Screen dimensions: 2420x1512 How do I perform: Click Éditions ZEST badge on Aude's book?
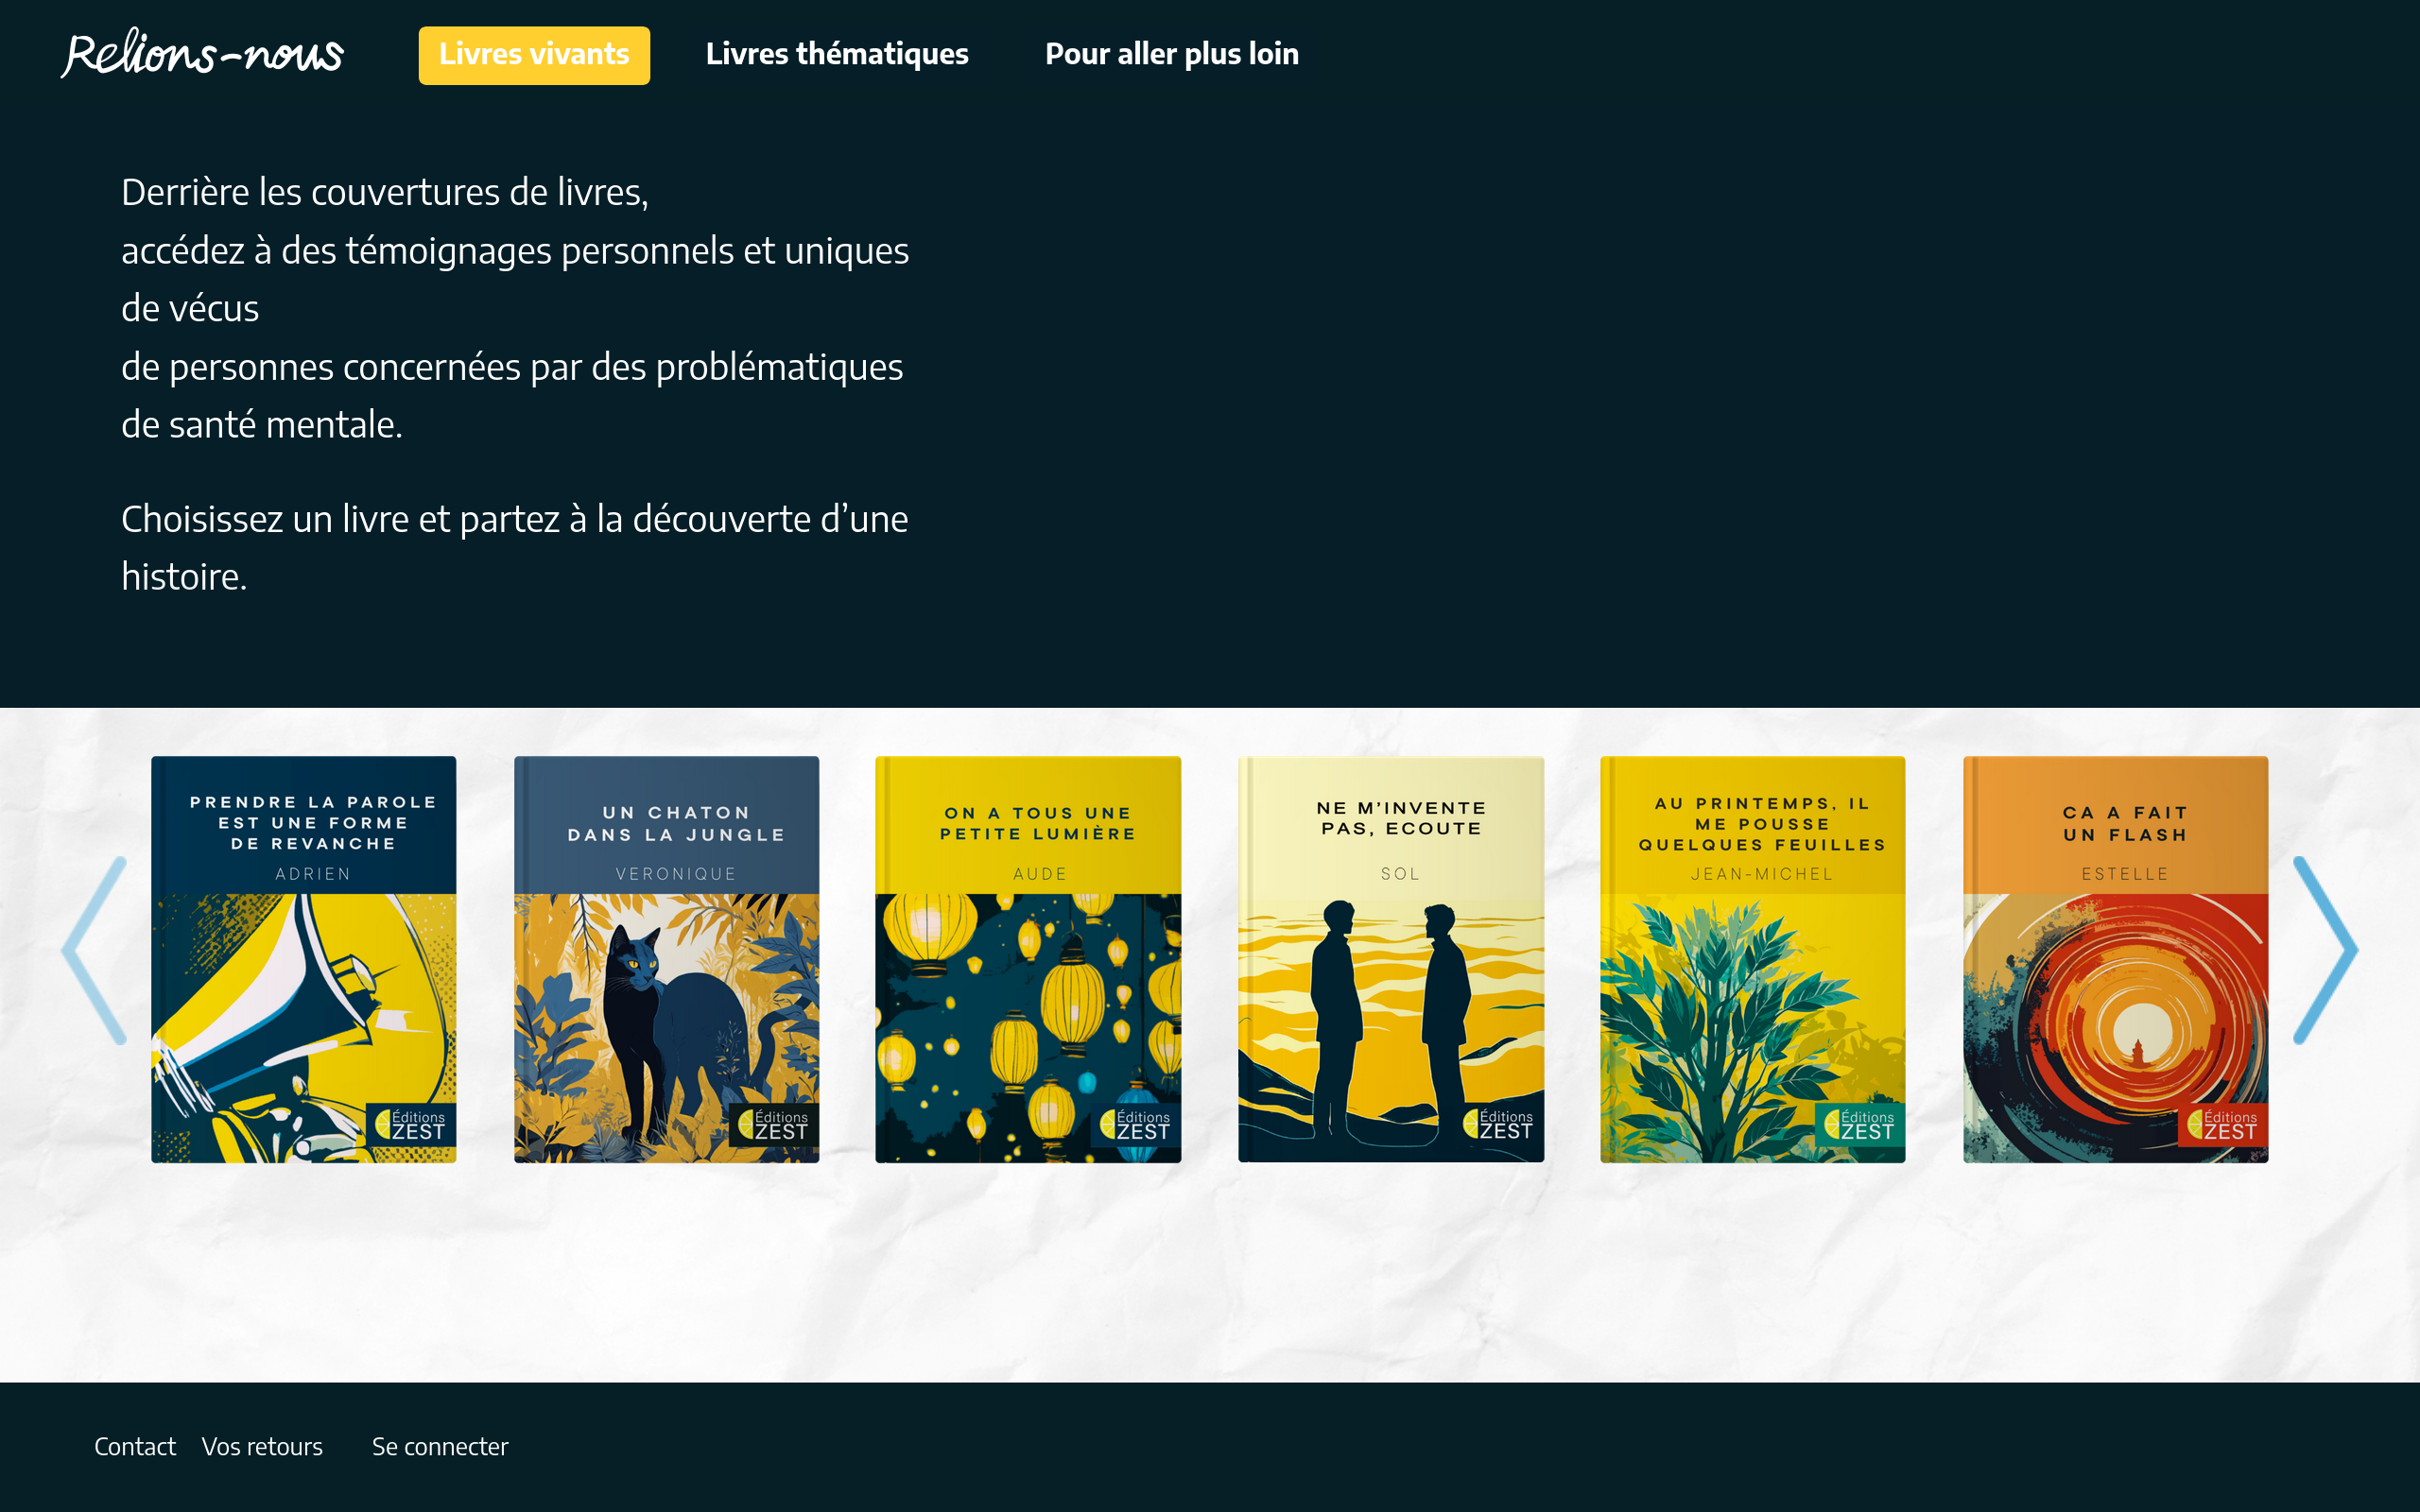1136,1125
